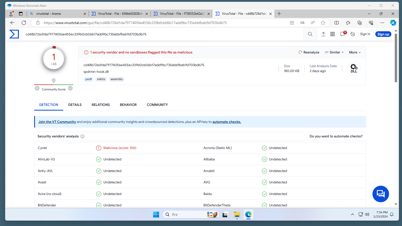Screen dimensions: 402x226
Task: Click the info icon beside Security vendors' analysis
Action: [82, 136]
